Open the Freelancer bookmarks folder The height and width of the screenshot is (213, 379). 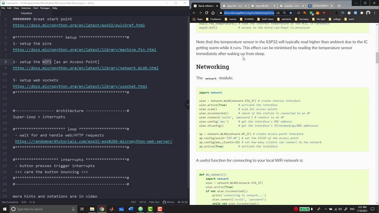pos(213,19)
